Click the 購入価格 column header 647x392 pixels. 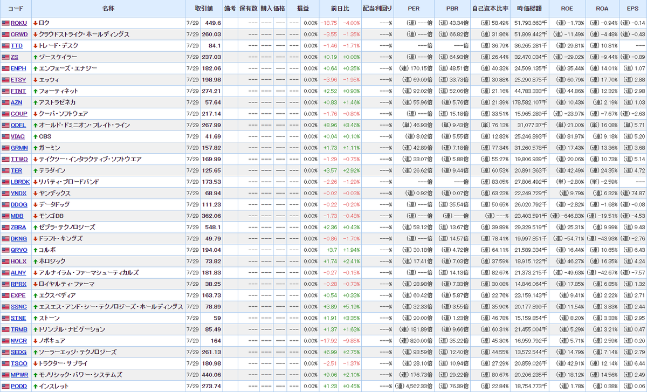273,9
